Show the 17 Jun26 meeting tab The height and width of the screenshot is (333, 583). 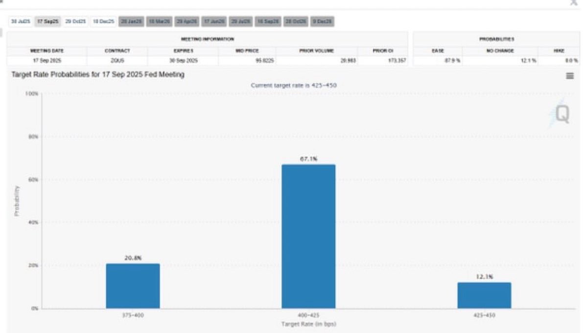click(x=213, y=22)
